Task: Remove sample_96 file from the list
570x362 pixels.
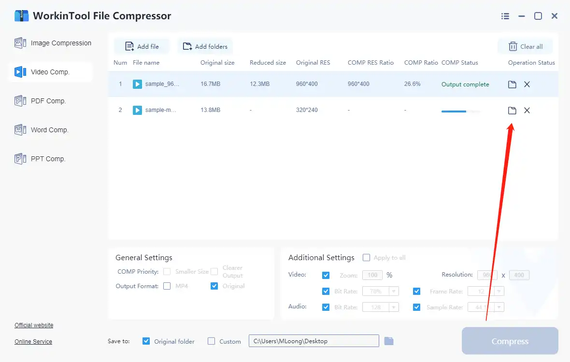Action: click(x=527, y=84)
